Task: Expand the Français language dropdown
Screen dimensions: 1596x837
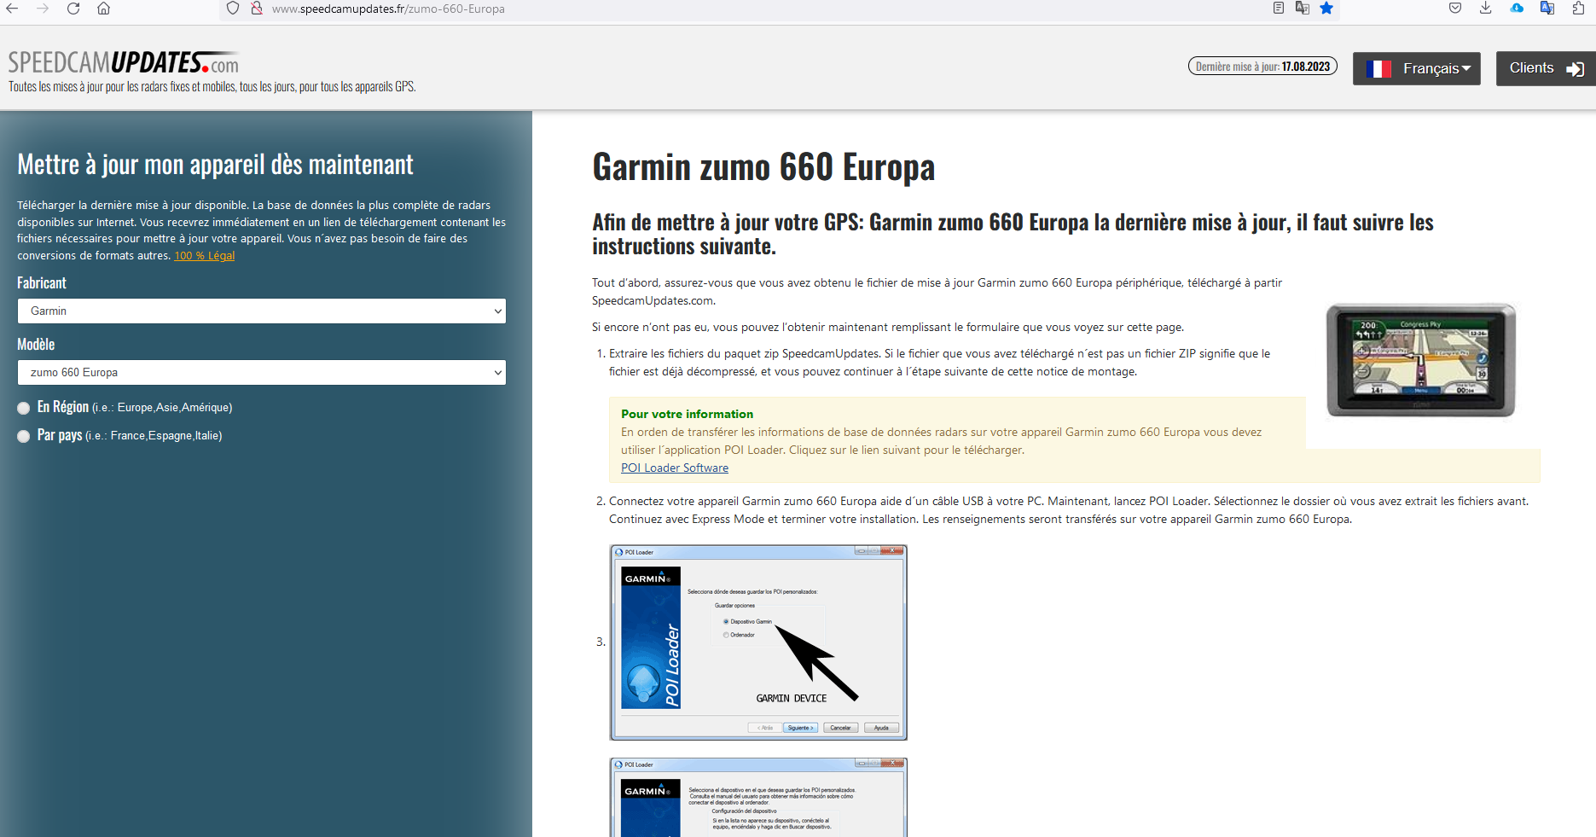Action: coord(1417,68)
